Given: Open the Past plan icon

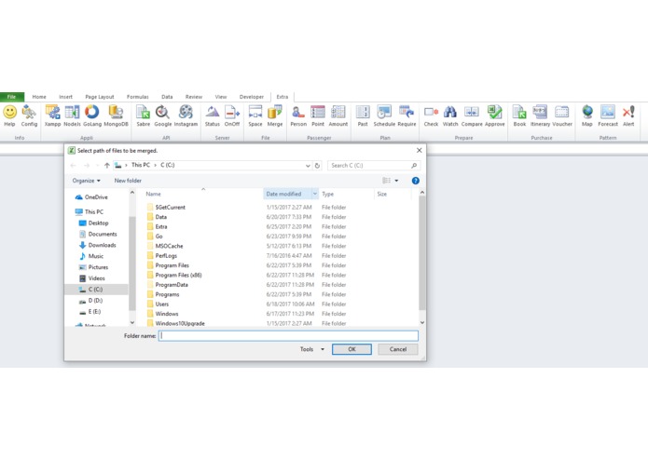Looking at the screenshot, I should point(363,112).
